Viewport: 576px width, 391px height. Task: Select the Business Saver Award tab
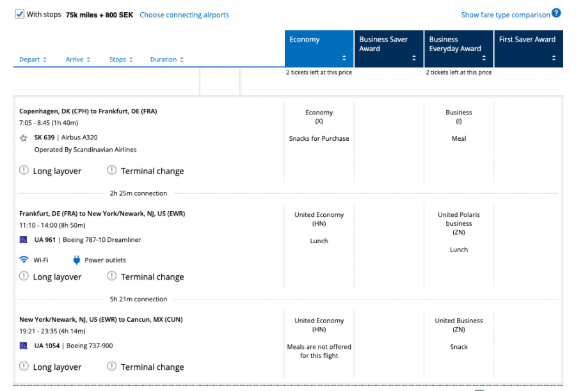pyautogui.click(x=388, y=49)
